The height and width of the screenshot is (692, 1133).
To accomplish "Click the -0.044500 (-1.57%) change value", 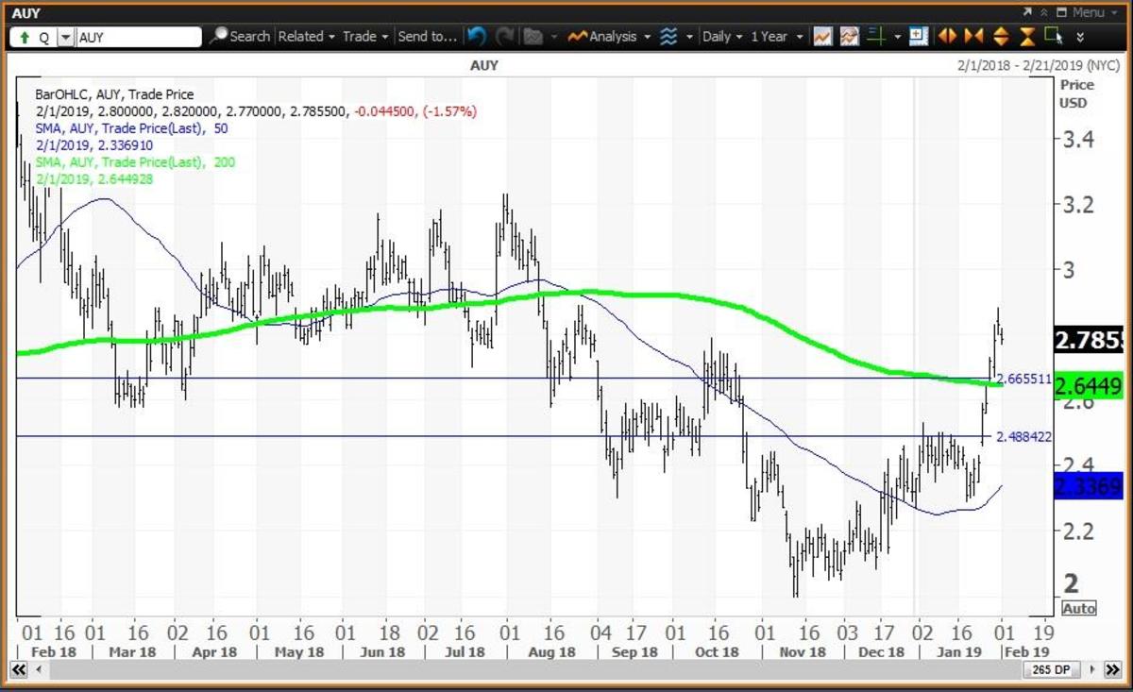I will (415, 111).
